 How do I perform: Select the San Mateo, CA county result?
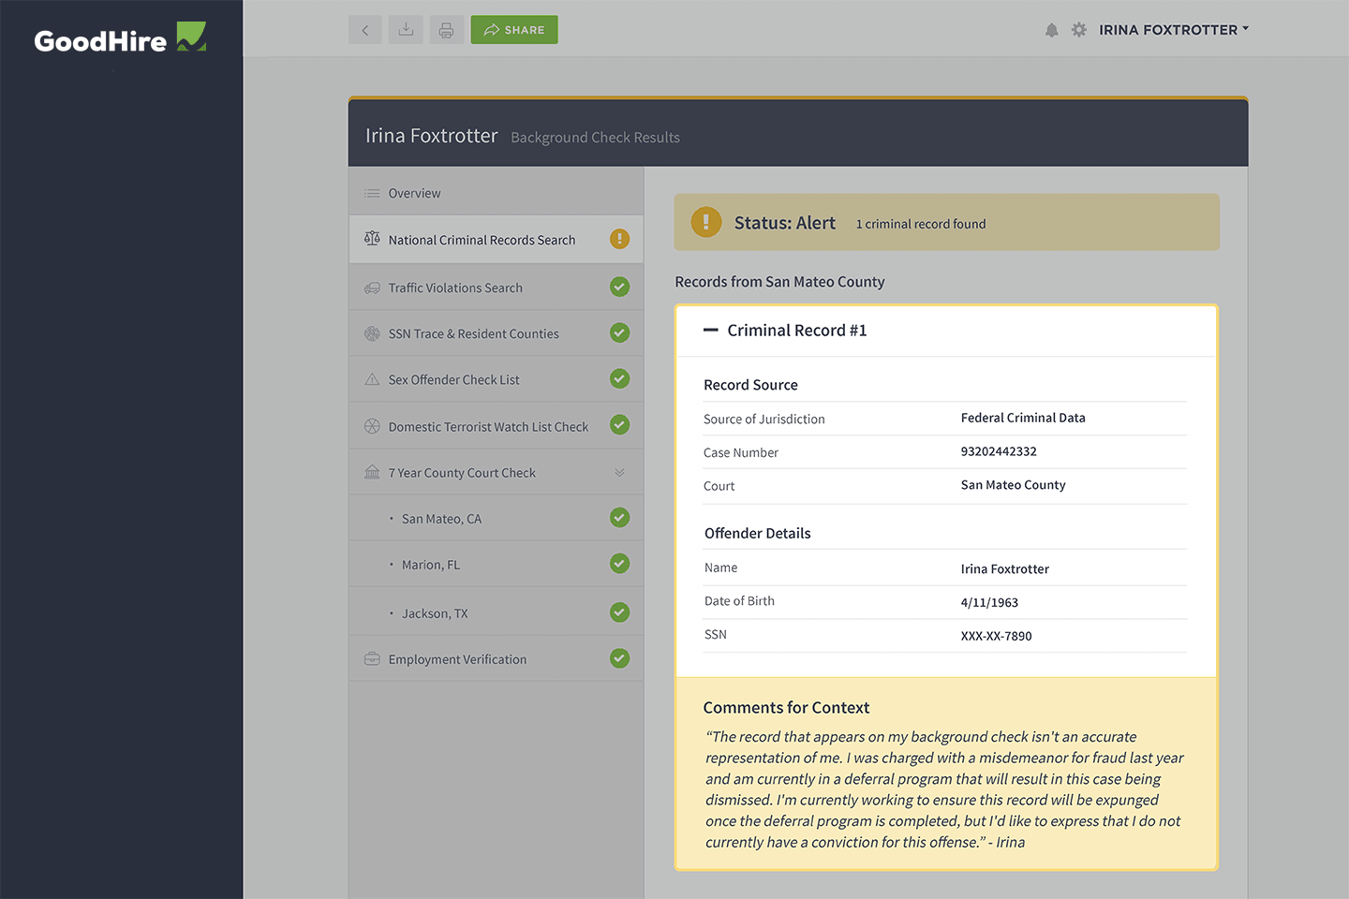(441, 518)
